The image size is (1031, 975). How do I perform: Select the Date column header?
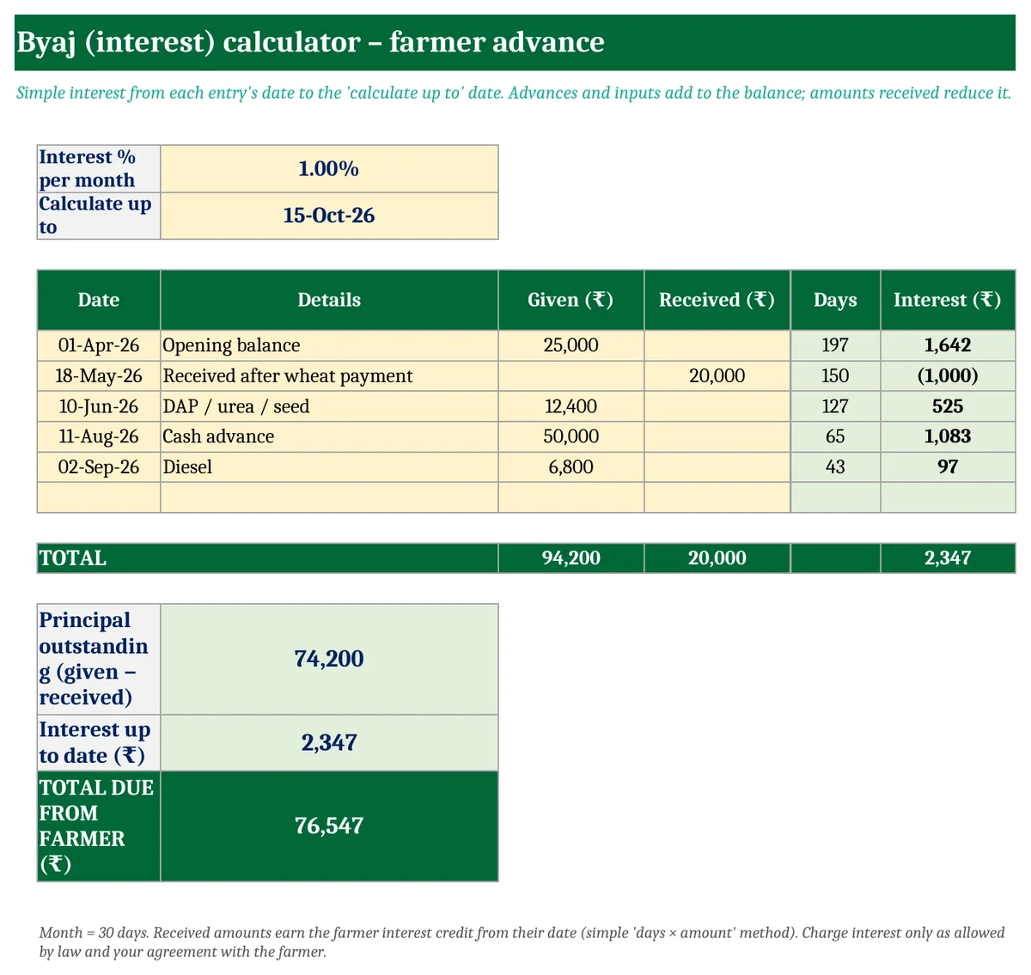pyautogui.click(x=99, y=300)
